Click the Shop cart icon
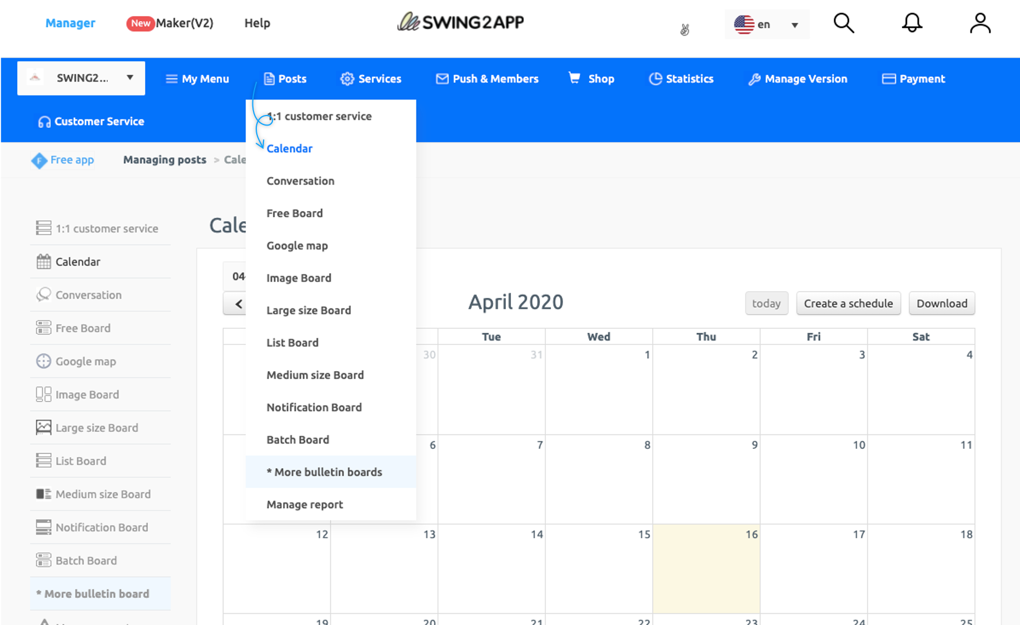This screenshot has width=1020, height=625. tap(574, 78)
